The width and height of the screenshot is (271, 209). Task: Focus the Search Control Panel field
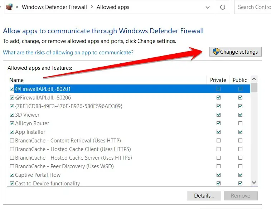coord(253,7)
